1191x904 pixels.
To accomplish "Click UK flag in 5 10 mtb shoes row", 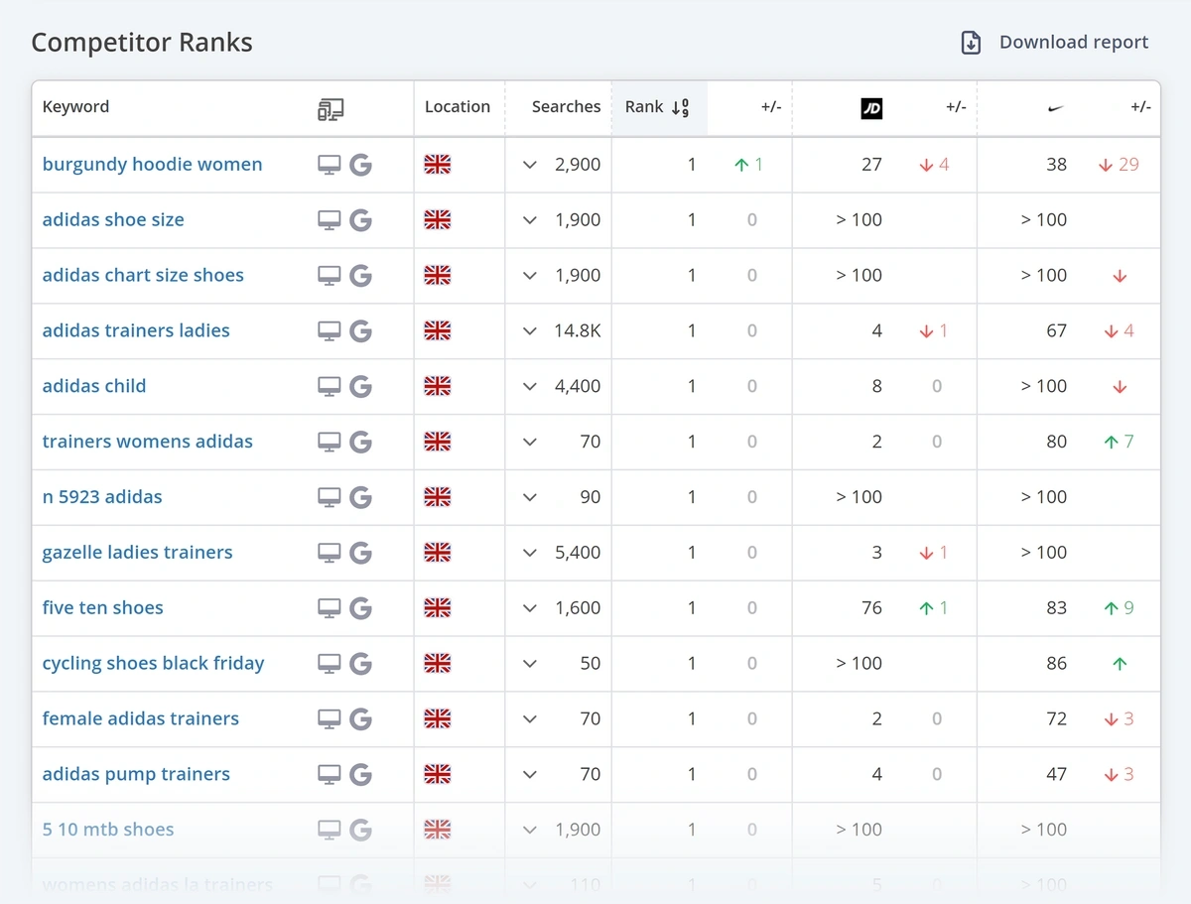I will (x=438, y=830).
